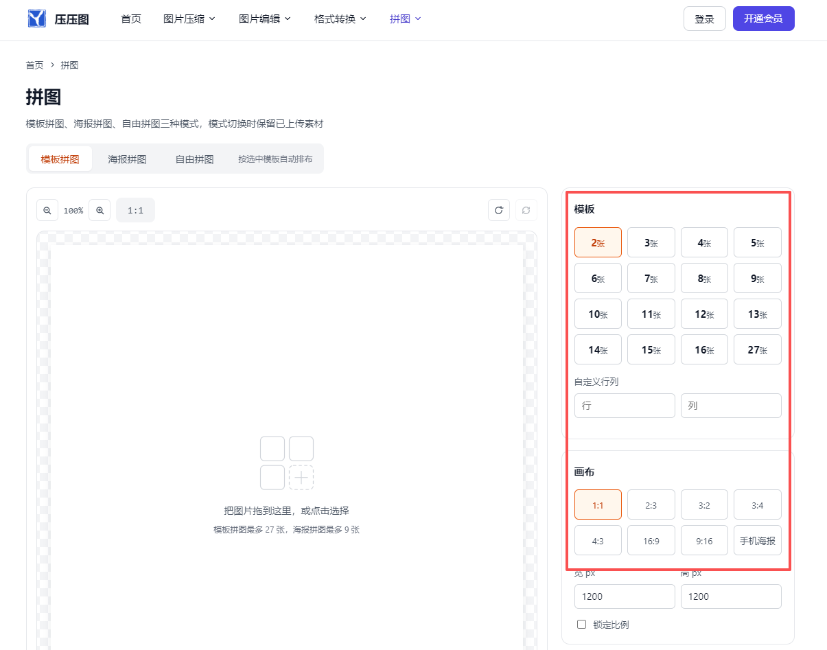
Task: Select the 15张 template
Action: (651, 349)
